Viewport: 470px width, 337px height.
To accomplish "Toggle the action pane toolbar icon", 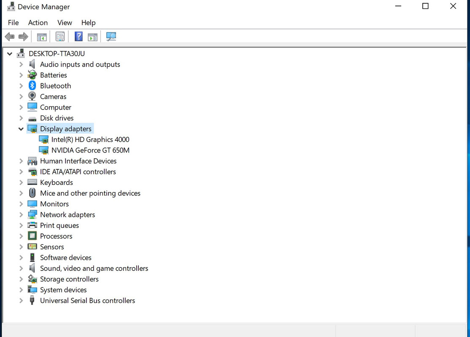I will pos(93,37).
